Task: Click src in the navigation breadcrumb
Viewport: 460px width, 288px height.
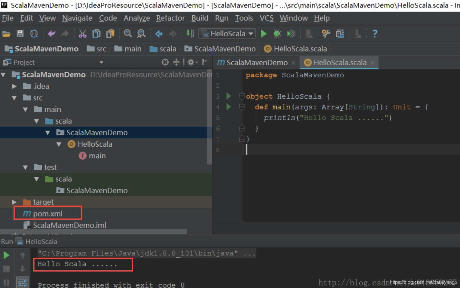Action: (97, 49)
